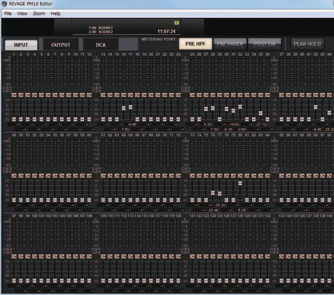This screenshot has width=334, height=295.
Task: Set metering point to PRE FADER
Action: point(230,44)
